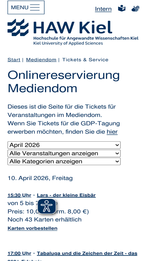Open the MENU button
147x261 pixels.
(26, 7)
